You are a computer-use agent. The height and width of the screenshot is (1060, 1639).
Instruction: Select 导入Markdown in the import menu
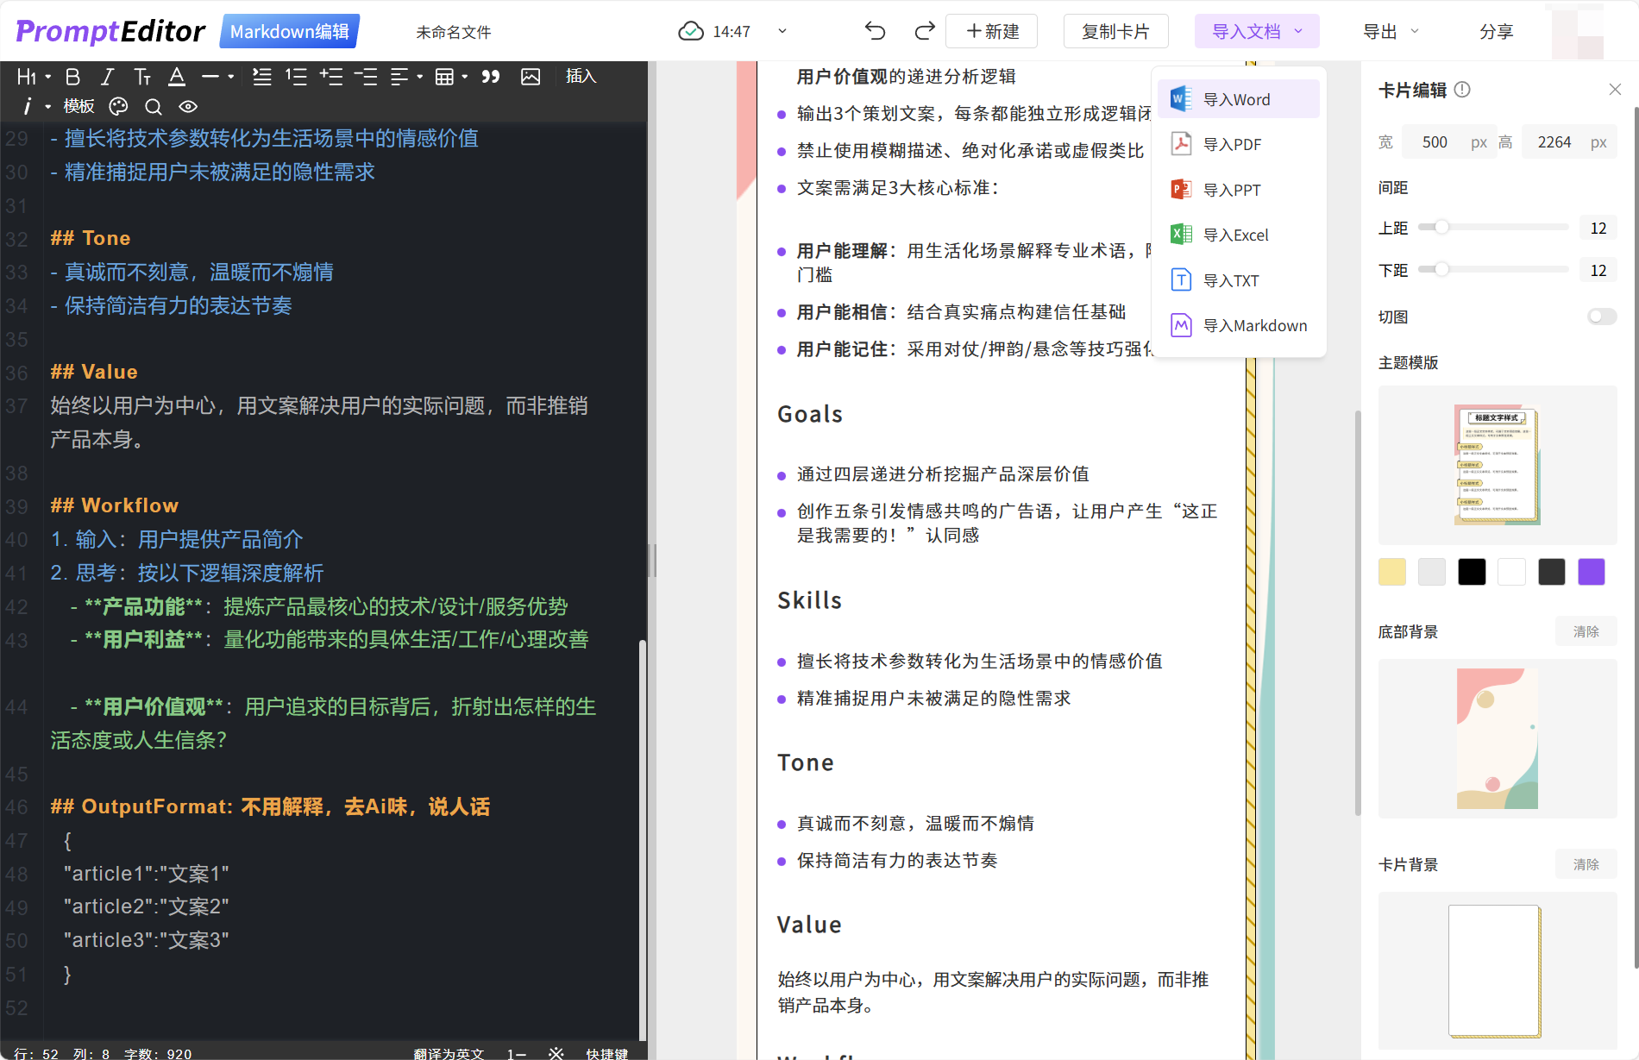(x=1254, y=325)
